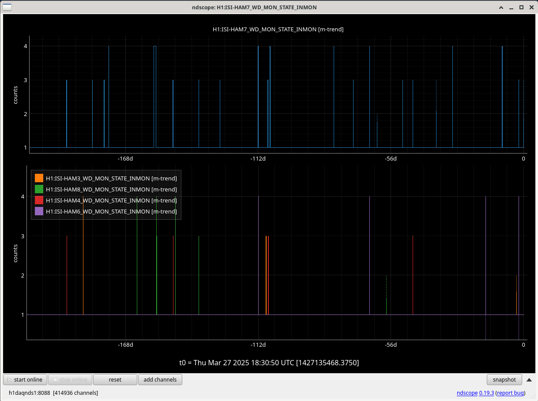Click the -112d tick label on HAM7 plot
Image resolution: width=538 pixels, height=401 pixels.
[x=258, y=159]
